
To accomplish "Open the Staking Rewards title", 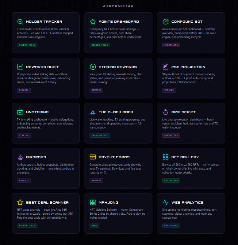I will [118, 67].
